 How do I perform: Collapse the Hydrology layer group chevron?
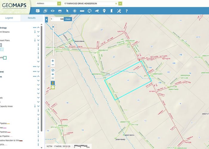point(39,28)
